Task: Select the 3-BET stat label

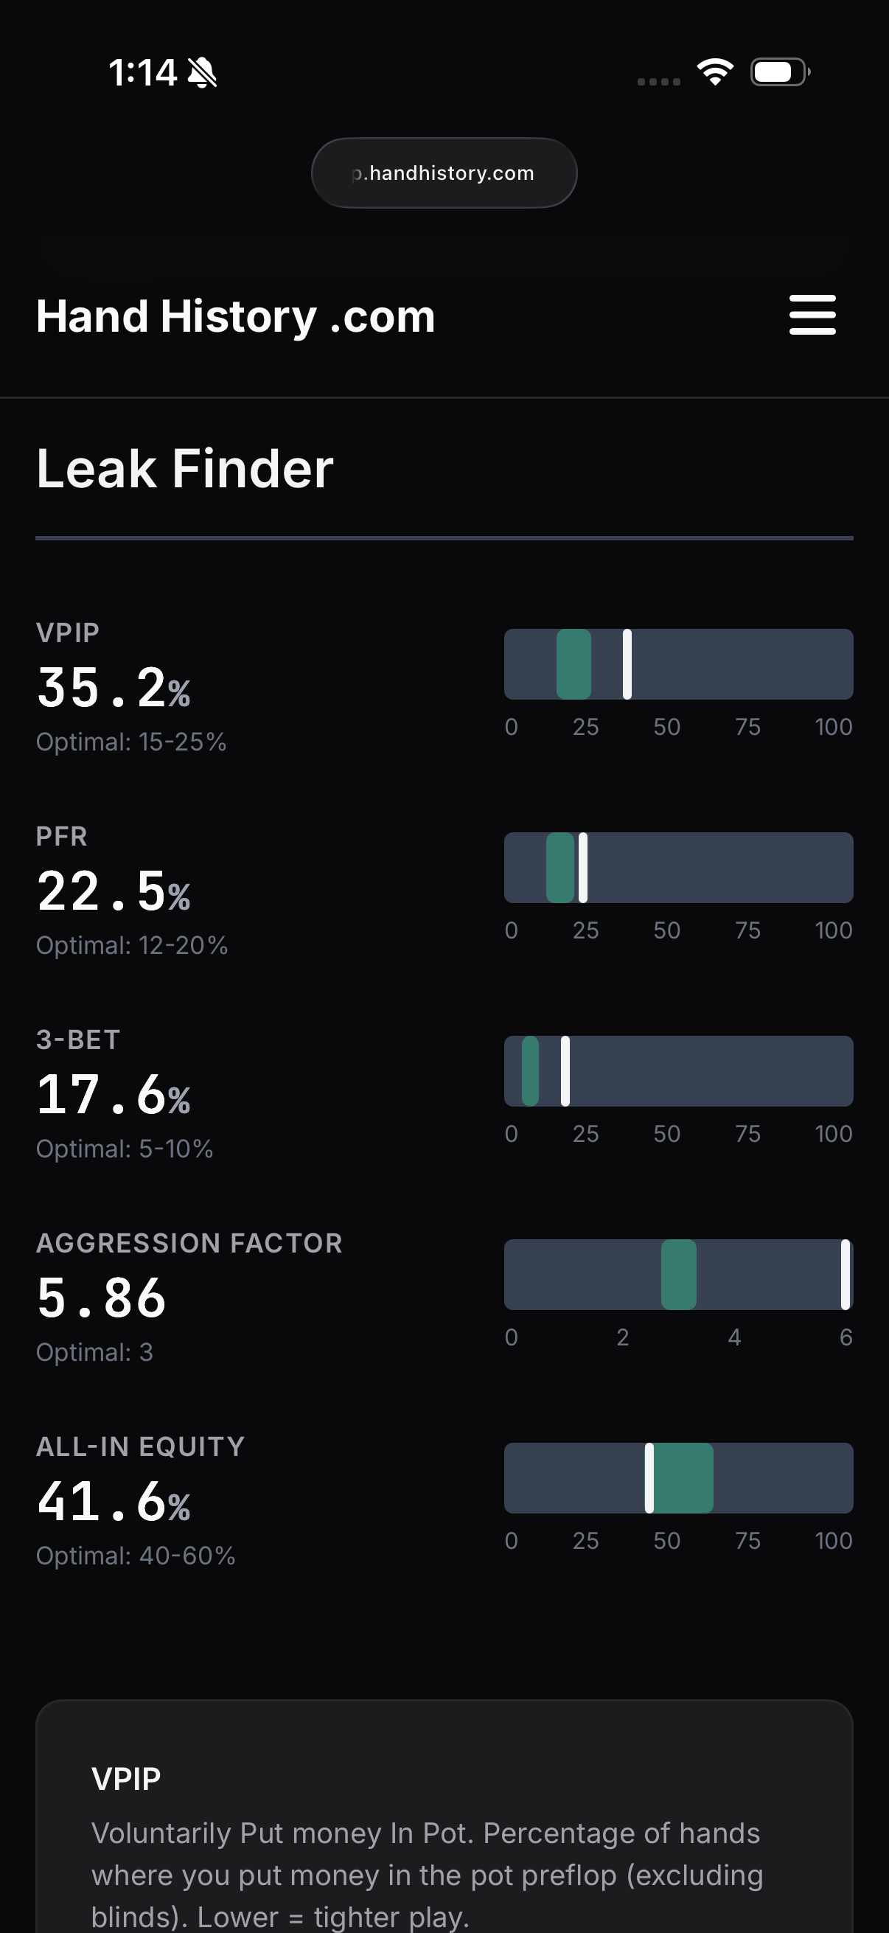Action: coord(77,1039)
